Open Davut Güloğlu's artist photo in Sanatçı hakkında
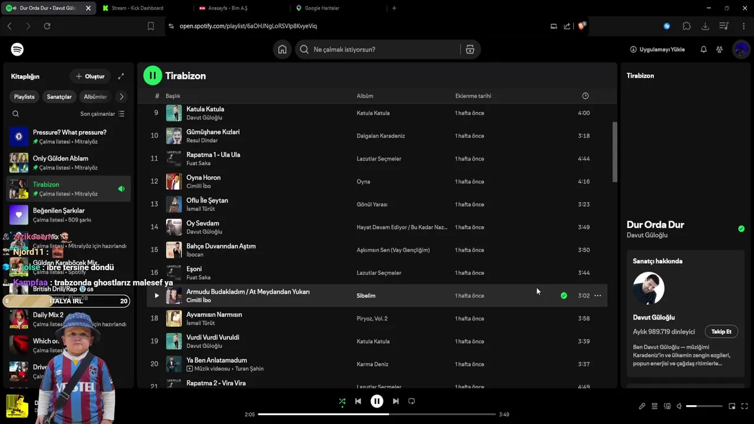The width and height of the screenshot is (754, 424). [649, 289]
